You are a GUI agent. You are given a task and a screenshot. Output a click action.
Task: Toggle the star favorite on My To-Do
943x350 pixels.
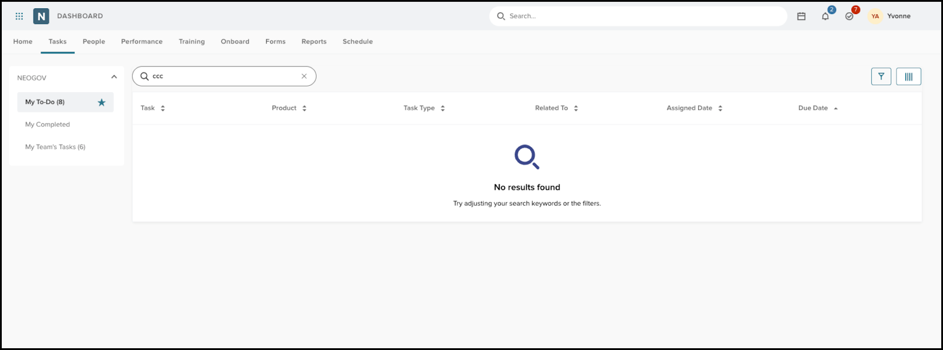click(102, 102)
